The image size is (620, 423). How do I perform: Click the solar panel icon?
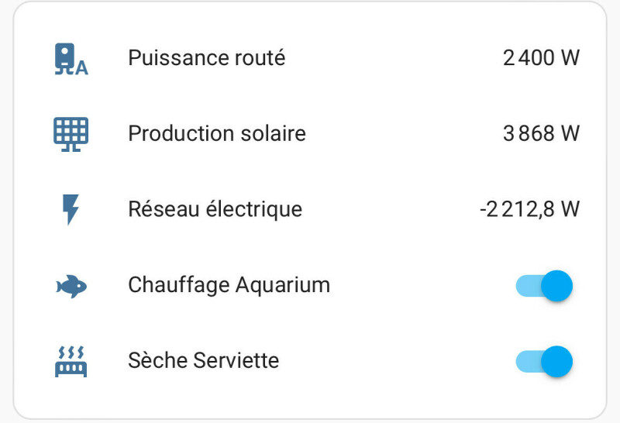71,133
